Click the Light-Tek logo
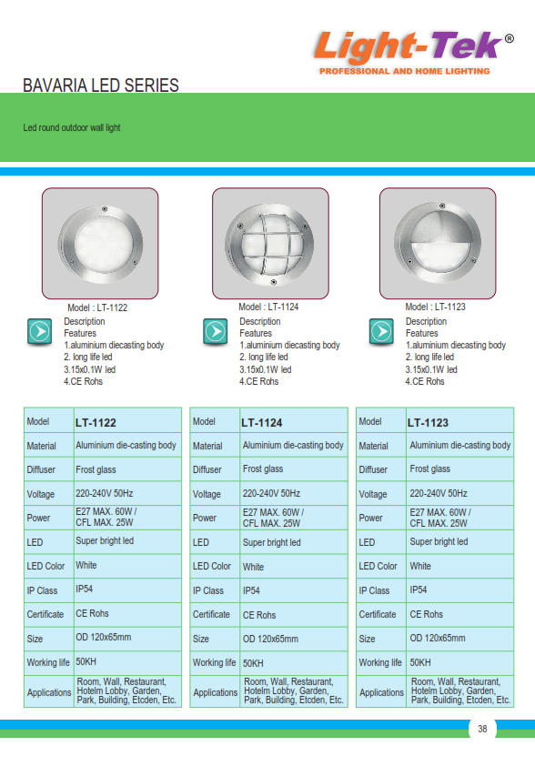This screenshot has height=766, width=535. tap(413, 53)
